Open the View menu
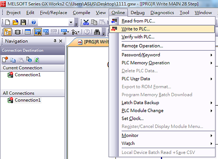218x159 pixels. (101, 13)
